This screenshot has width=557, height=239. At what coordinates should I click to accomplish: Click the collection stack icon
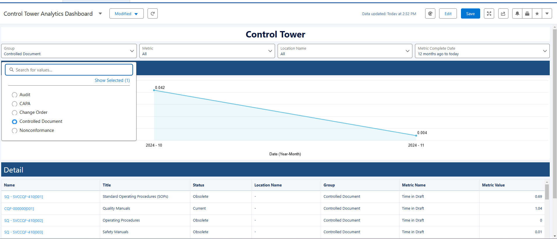[x=527, y=14]
